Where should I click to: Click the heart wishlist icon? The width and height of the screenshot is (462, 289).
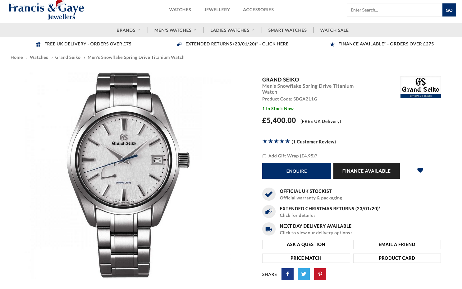click(420, 170)
